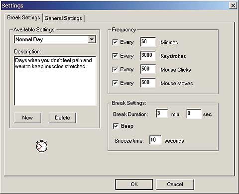
Task: Switch to the General Settings tab
Action: pos(63,18)
